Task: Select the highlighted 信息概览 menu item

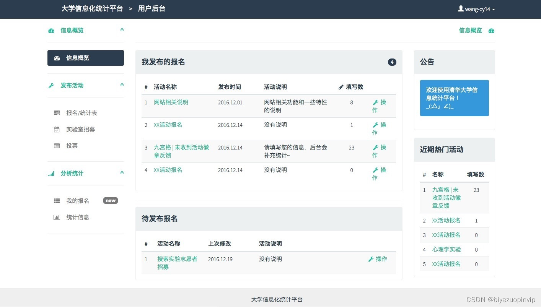Action: pos(86,58)
